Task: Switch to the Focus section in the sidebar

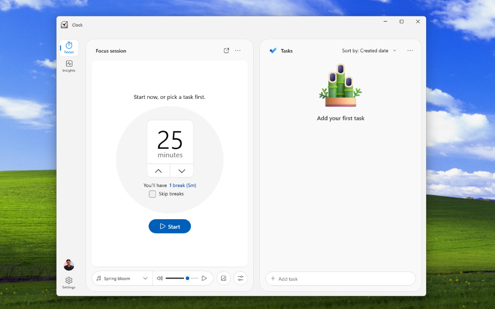Action: [68, 47]
